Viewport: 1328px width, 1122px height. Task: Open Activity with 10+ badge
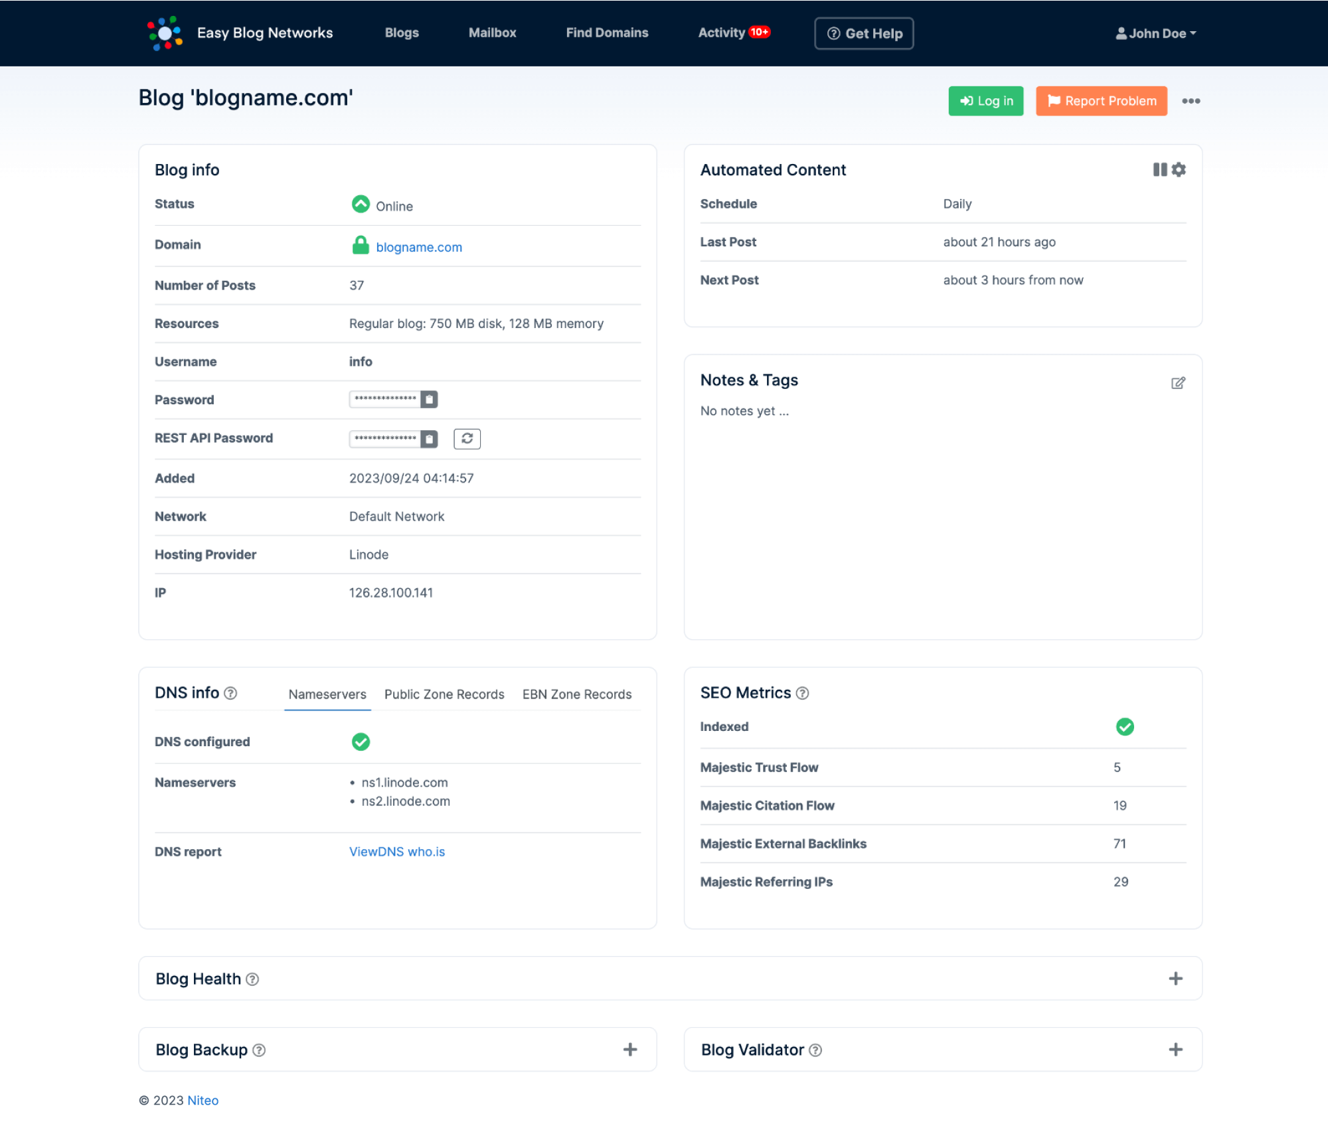734,33
